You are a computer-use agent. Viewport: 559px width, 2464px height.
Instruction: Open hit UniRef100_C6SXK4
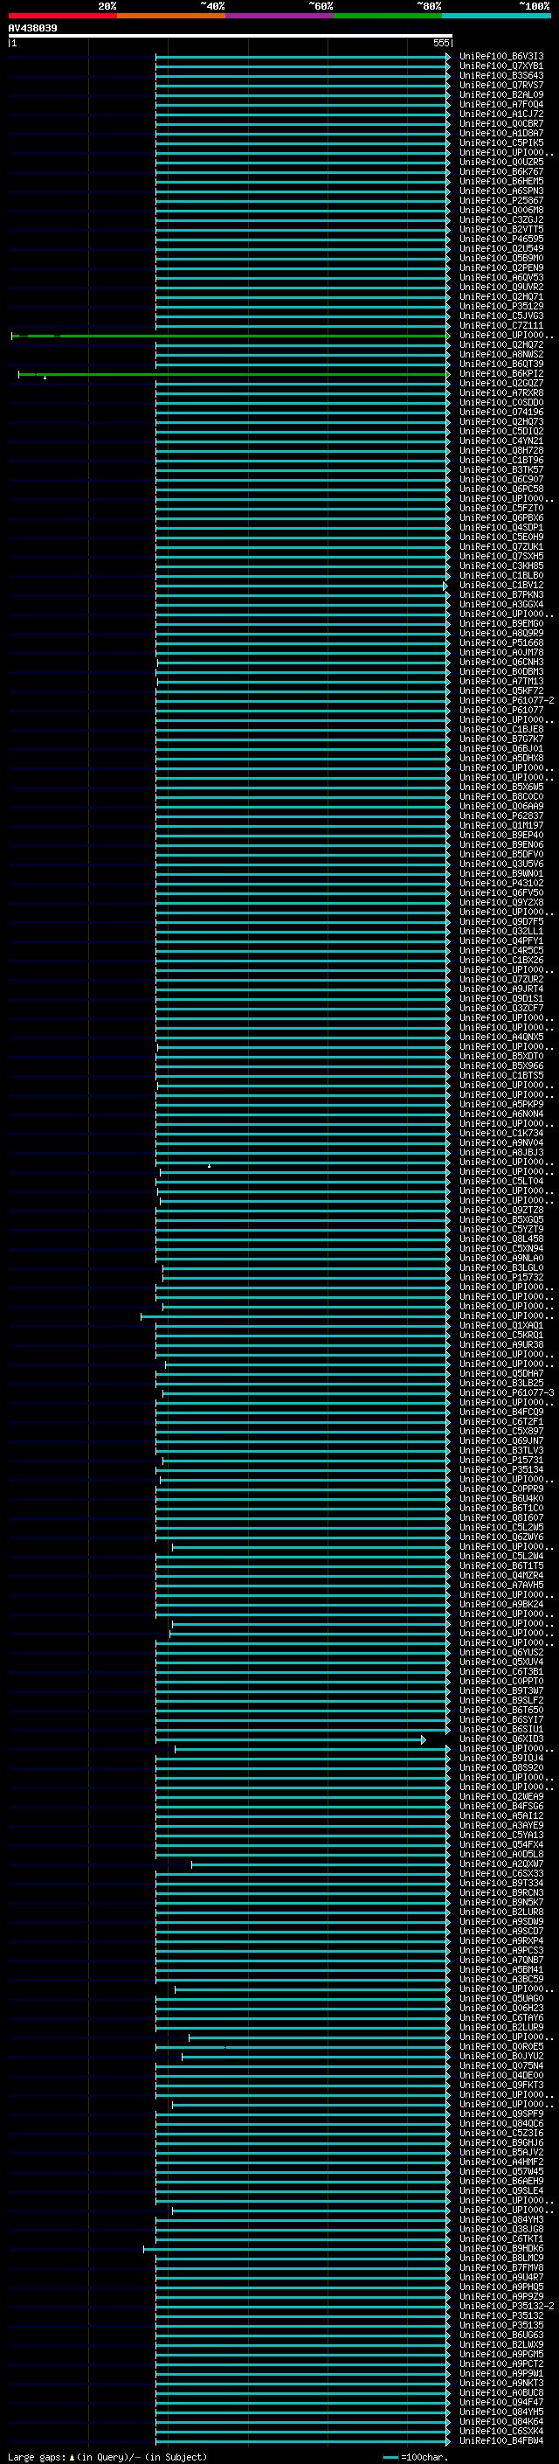coord(501,2431)
